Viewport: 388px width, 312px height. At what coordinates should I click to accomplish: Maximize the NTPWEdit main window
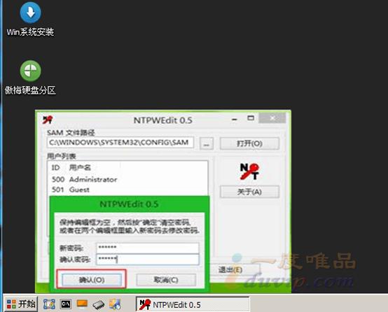click(x=251, y=118)
